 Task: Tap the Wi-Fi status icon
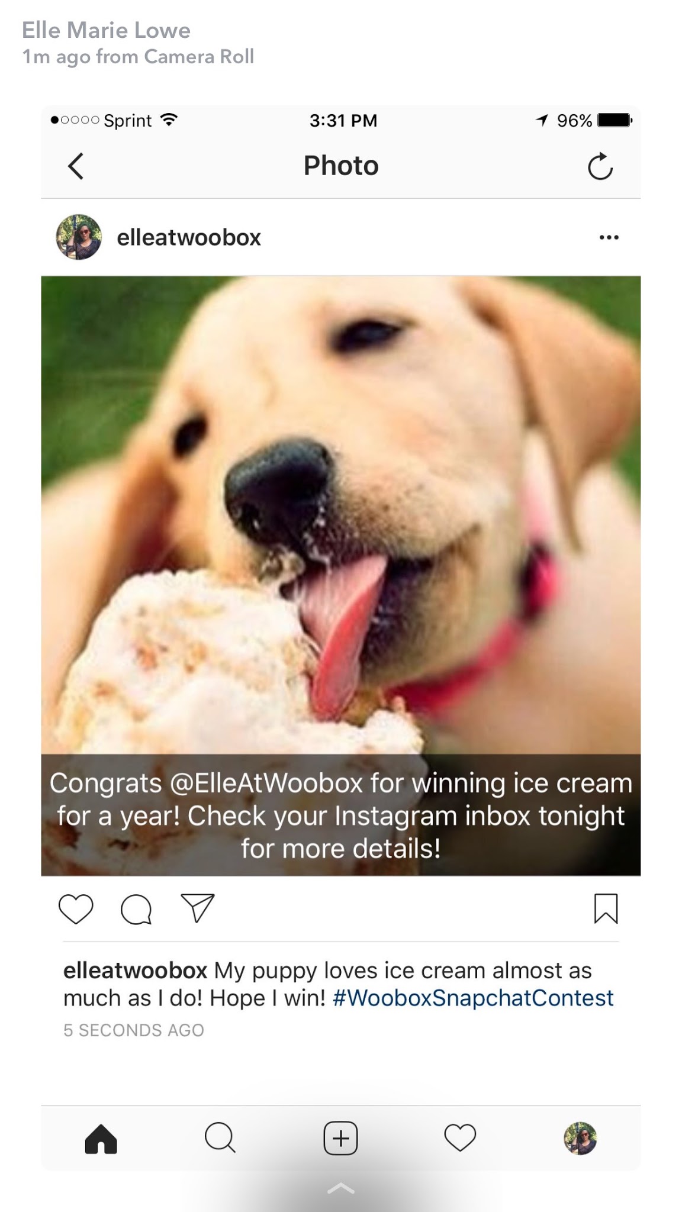click(x=169, y=120)
